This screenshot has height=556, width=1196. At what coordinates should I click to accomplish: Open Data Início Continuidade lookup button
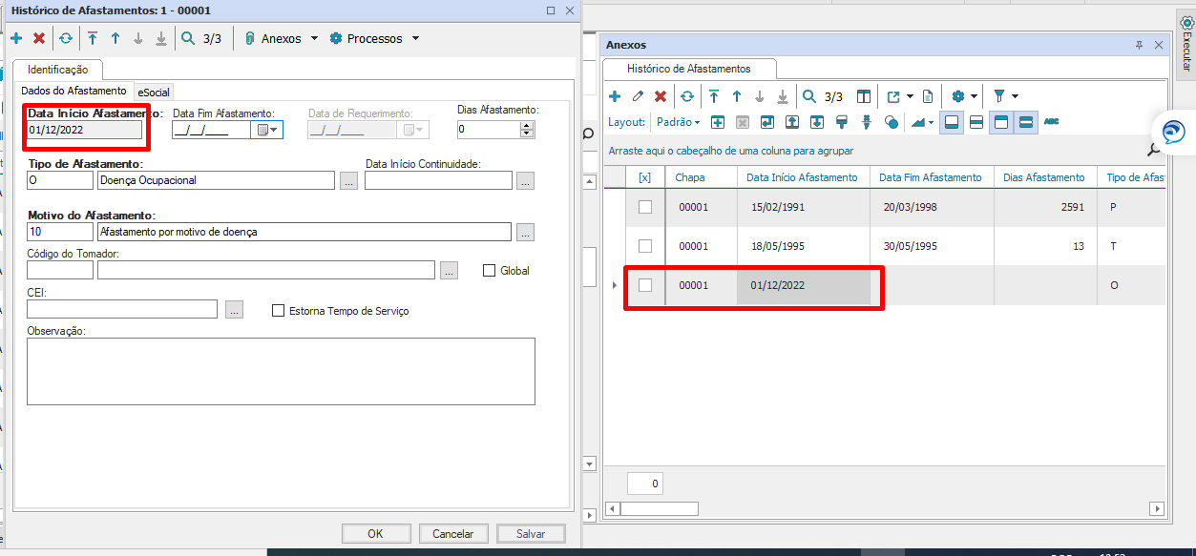(x=525, y=180)
